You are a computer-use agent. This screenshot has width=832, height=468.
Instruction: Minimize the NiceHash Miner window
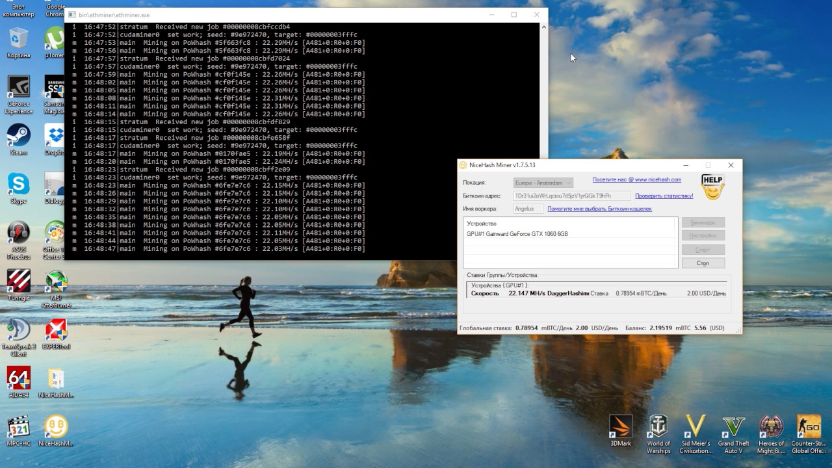point(686,165)
